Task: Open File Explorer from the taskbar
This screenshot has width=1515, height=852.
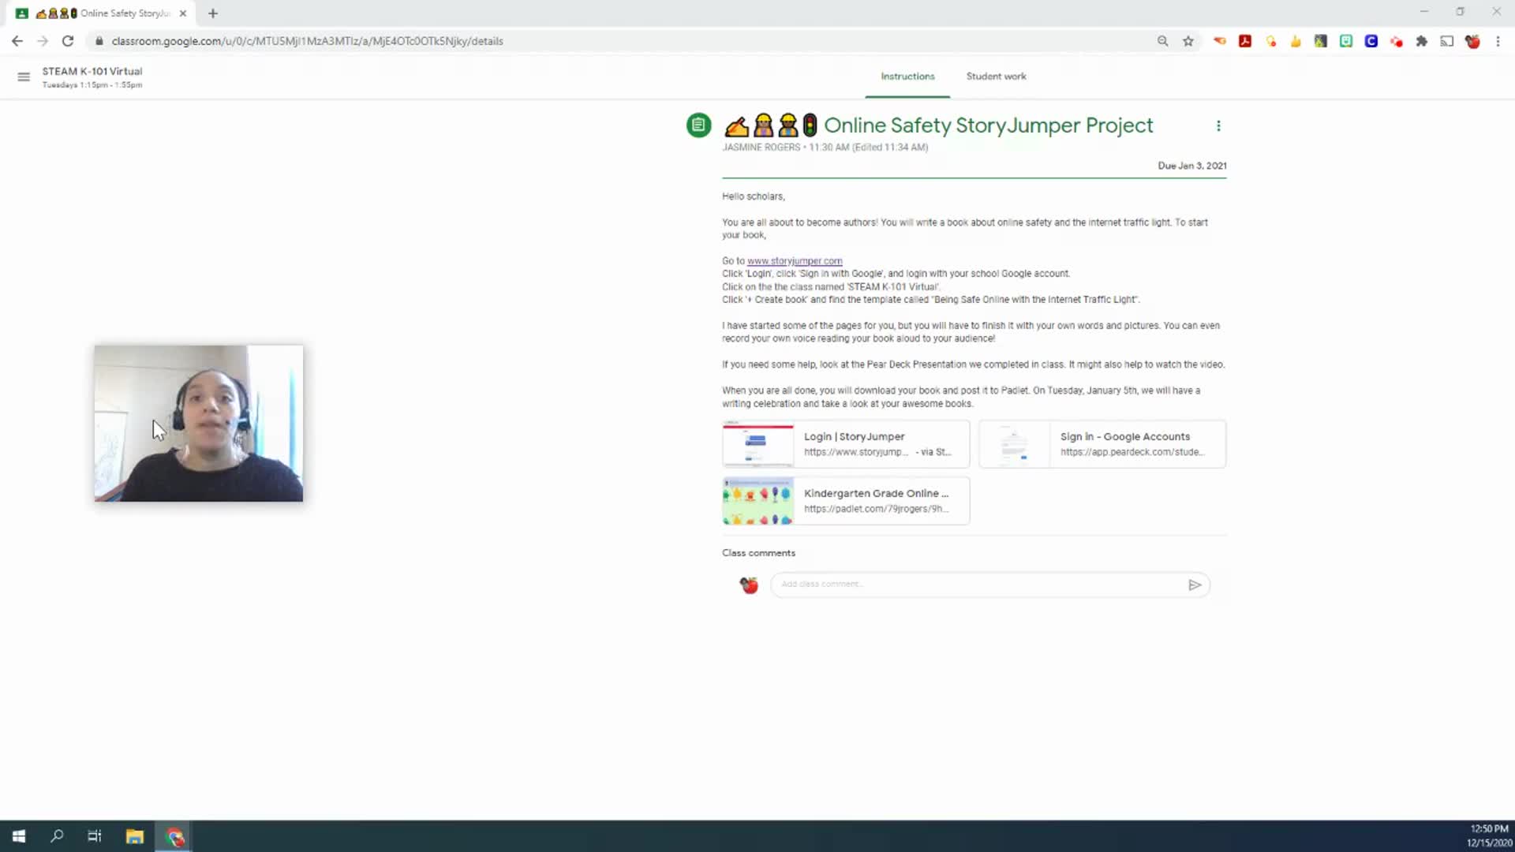Action: 135,836
